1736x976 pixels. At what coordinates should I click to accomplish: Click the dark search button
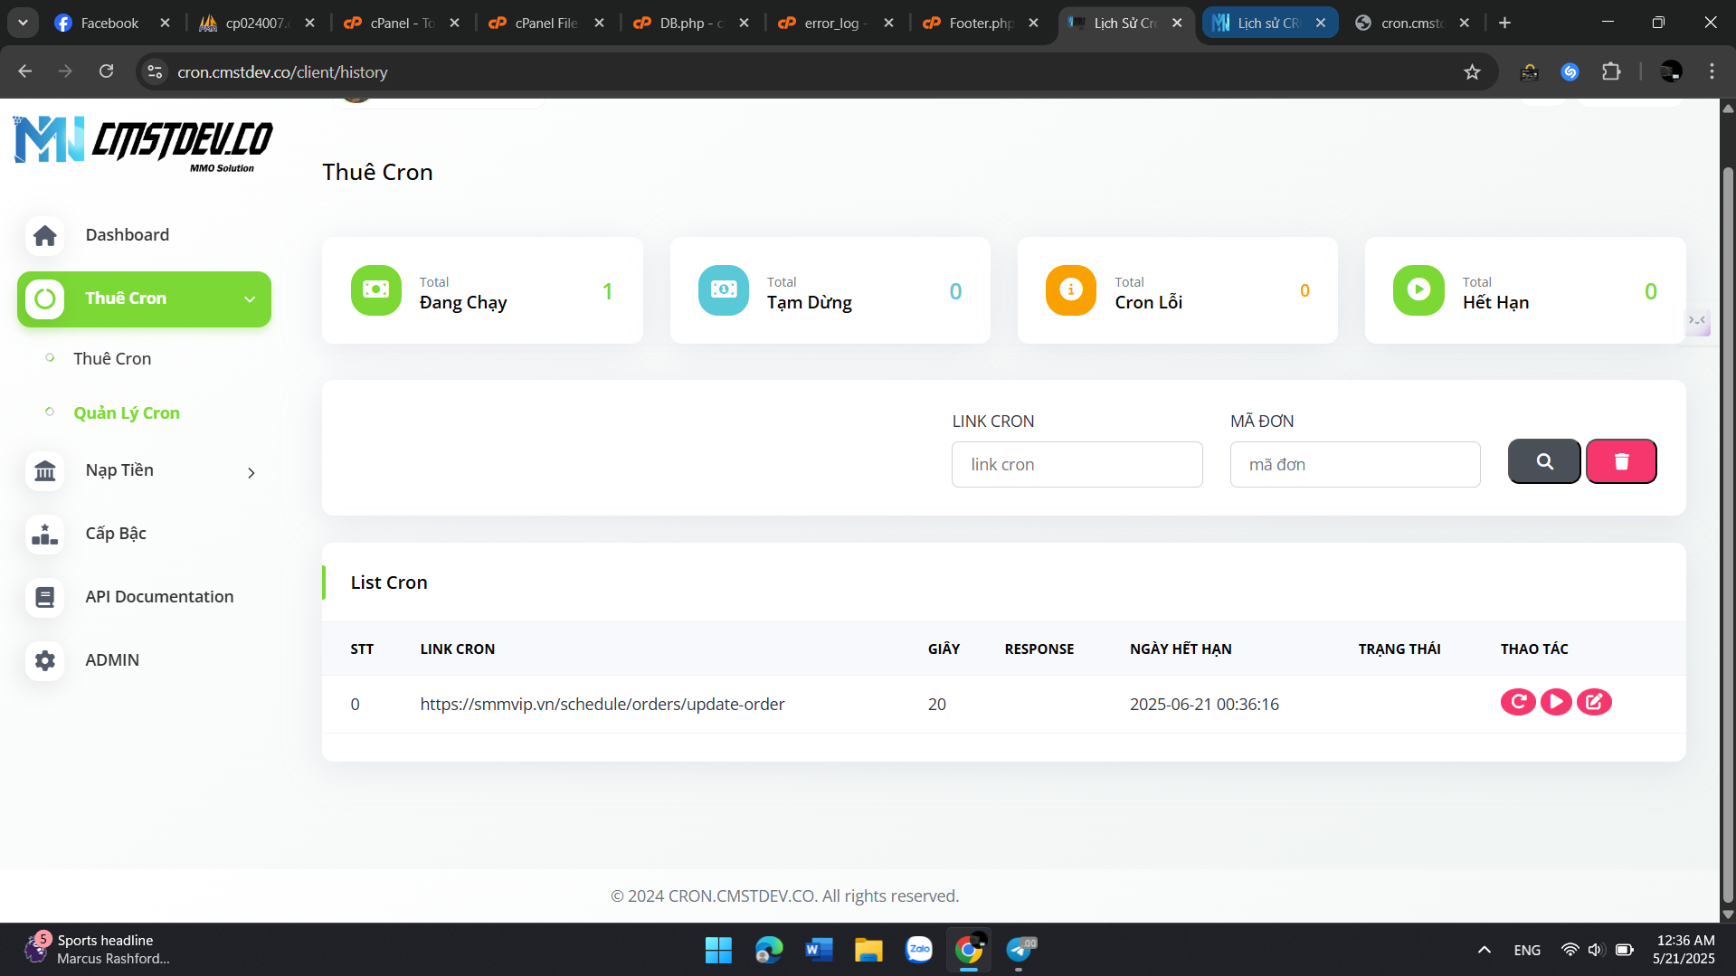click(x=1543, y=462)
